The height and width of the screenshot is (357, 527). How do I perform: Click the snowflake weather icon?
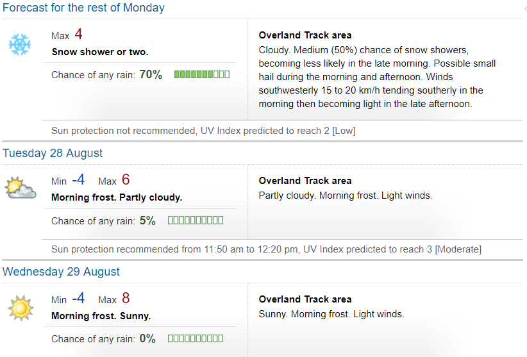click(20, 44)
